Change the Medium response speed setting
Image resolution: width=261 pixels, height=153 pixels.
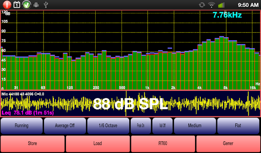tap(195, 126)
